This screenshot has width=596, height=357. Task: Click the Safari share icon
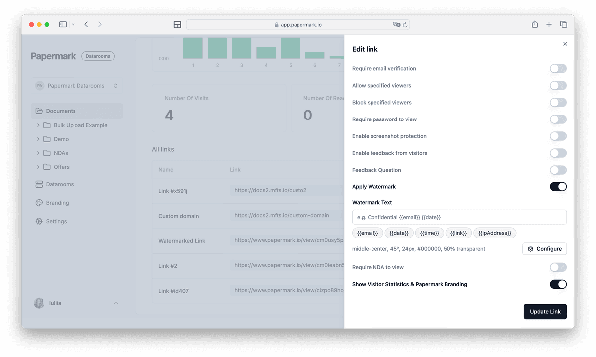[535, 24]
